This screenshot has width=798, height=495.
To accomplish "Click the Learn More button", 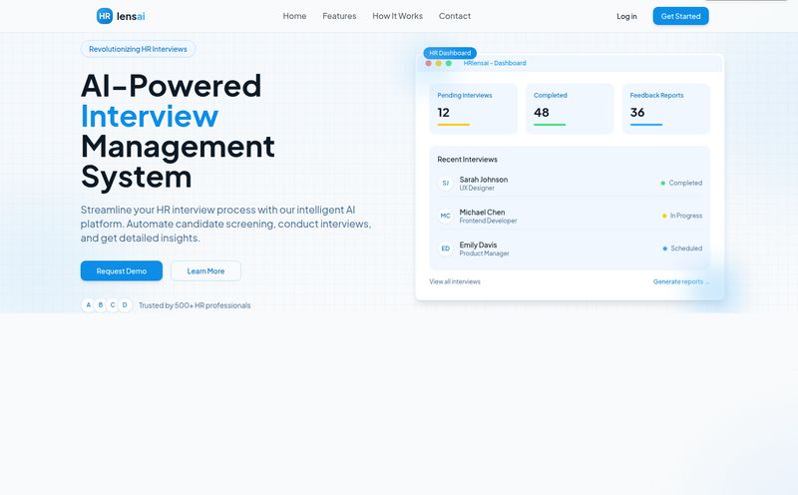I will (205, 270).
